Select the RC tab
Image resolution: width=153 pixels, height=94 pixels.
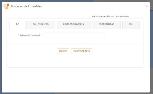17,25
